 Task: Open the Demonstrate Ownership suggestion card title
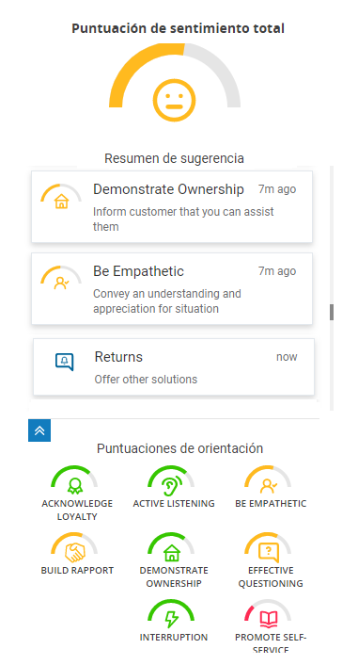(168, 189)
